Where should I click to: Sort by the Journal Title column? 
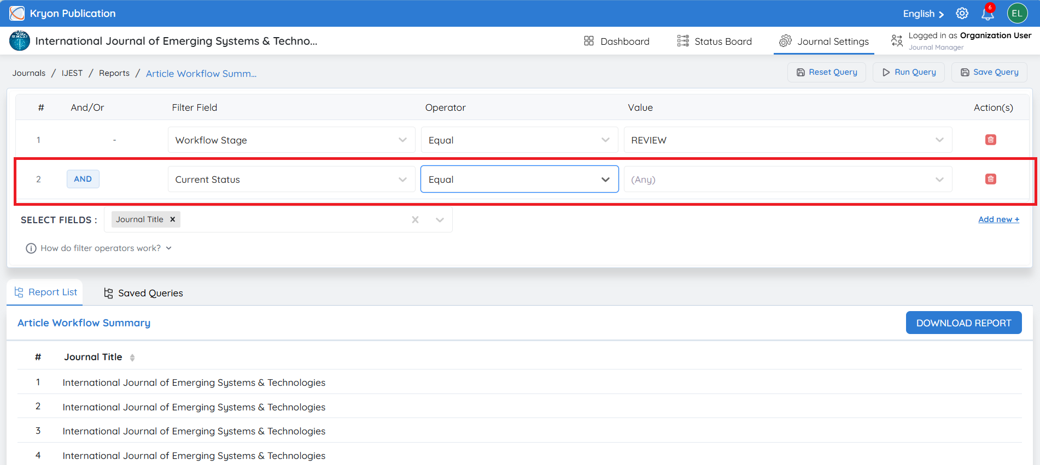[132, 357]
